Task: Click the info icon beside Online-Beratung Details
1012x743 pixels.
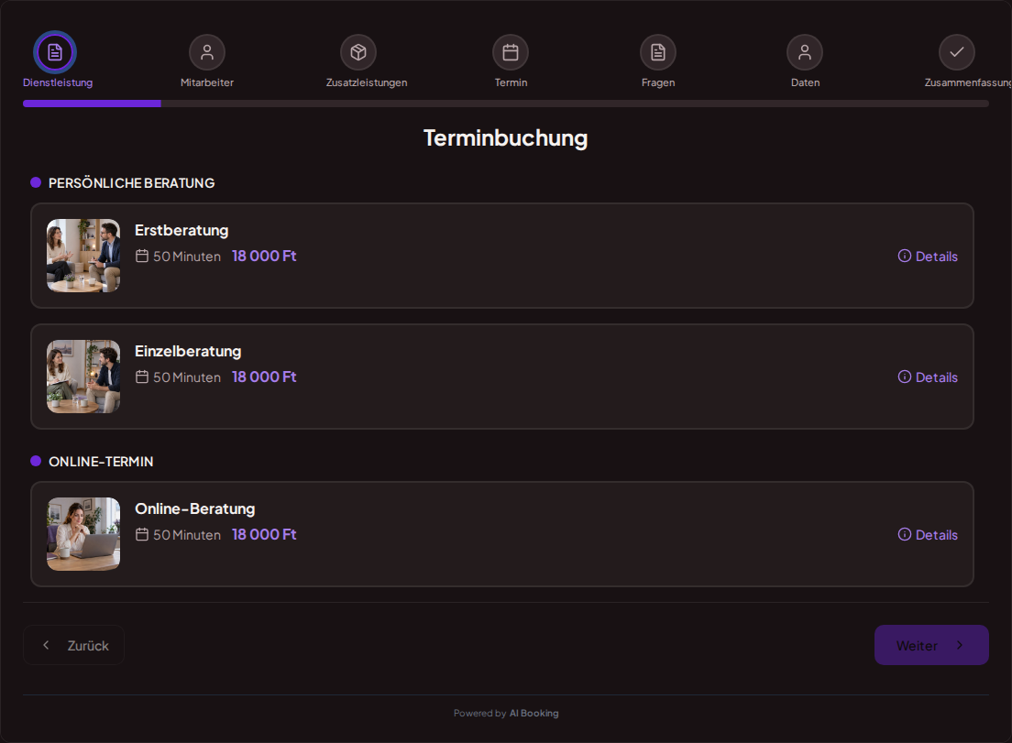Action: [x=905, y=534]
